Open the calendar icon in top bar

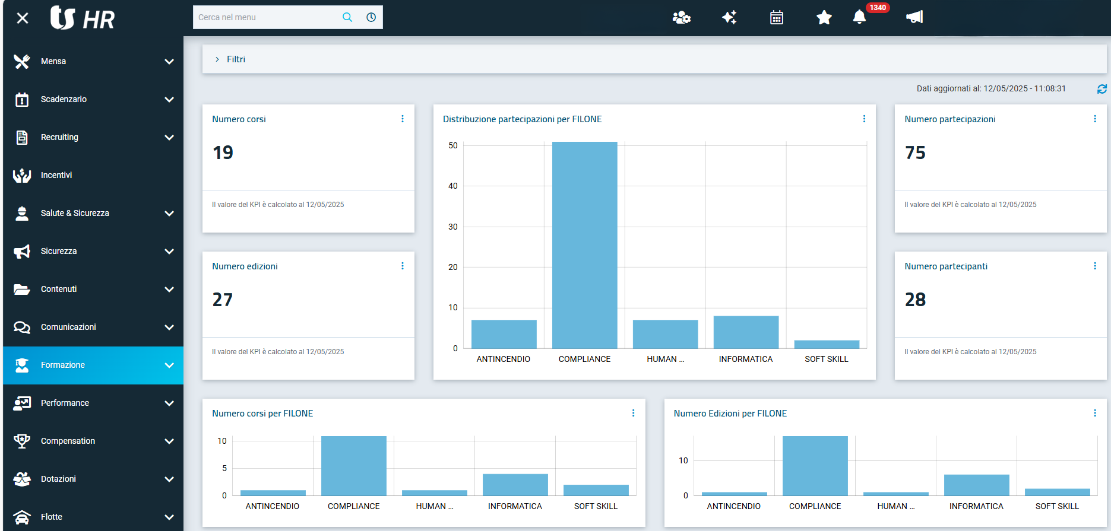tap(776, 18)
